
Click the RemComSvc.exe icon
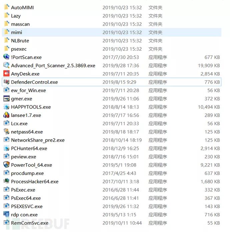(6, 223)
